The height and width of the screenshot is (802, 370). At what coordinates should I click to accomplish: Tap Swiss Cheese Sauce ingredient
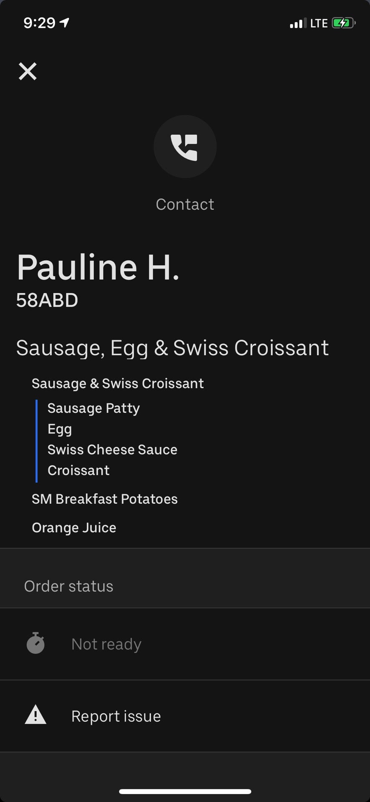point(112,449)
